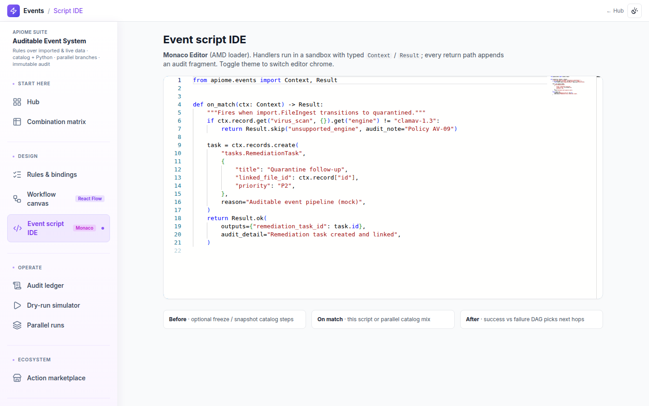The height and width of the screenshot is (406, 649).
Task: Click the Hub grid icon in sidebar
Action: tap(17, 102)
